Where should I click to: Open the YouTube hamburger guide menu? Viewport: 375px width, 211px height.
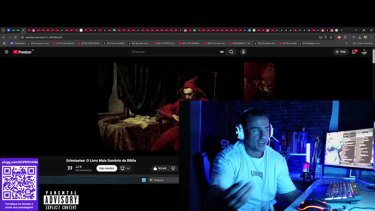[6, 52]
